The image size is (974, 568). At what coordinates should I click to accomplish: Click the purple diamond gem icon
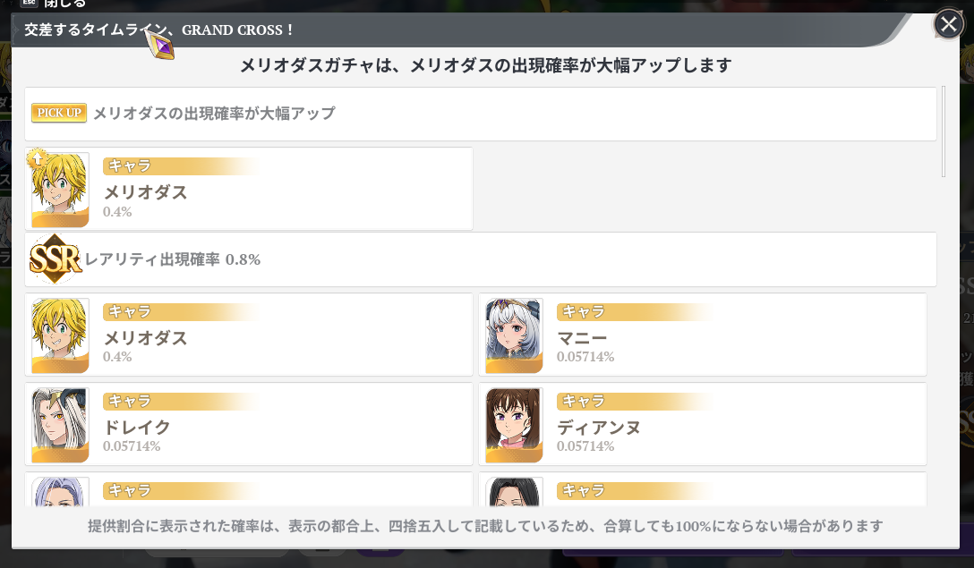pyautogui.click(x=161, y=45)
